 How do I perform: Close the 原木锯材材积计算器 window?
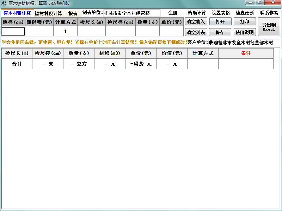click(x=273, y=2)
